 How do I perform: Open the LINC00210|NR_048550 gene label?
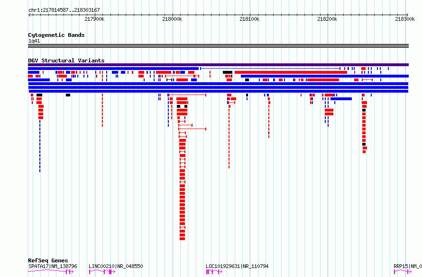(116, 266)
